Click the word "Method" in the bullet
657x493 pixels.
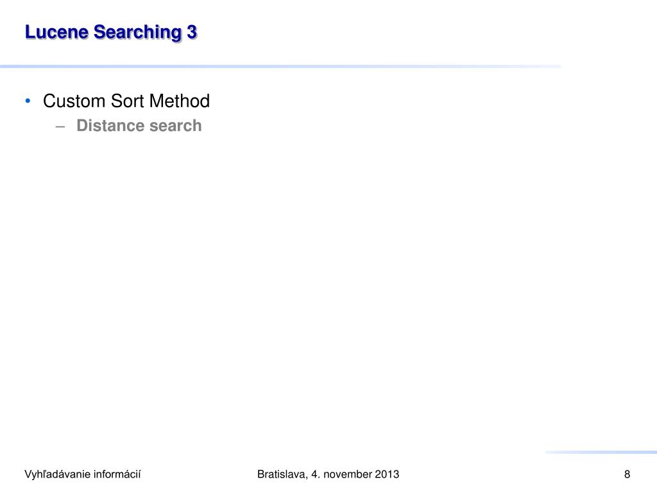tap(180, 101)
